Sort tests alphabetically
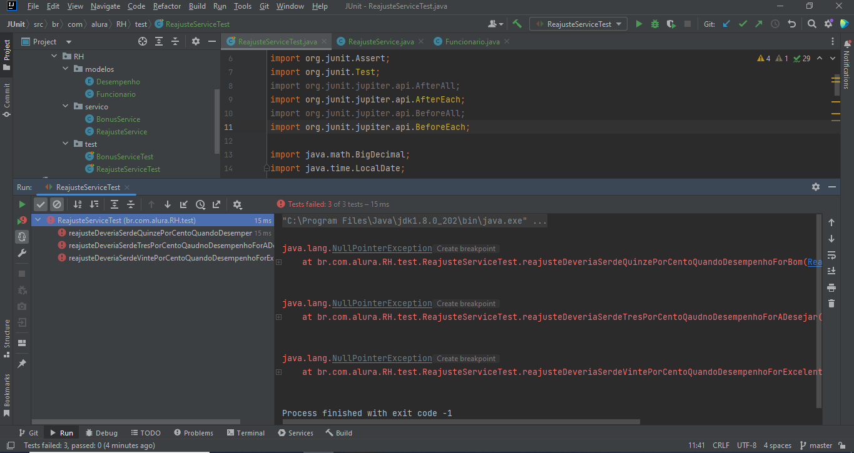 (78, 204)
